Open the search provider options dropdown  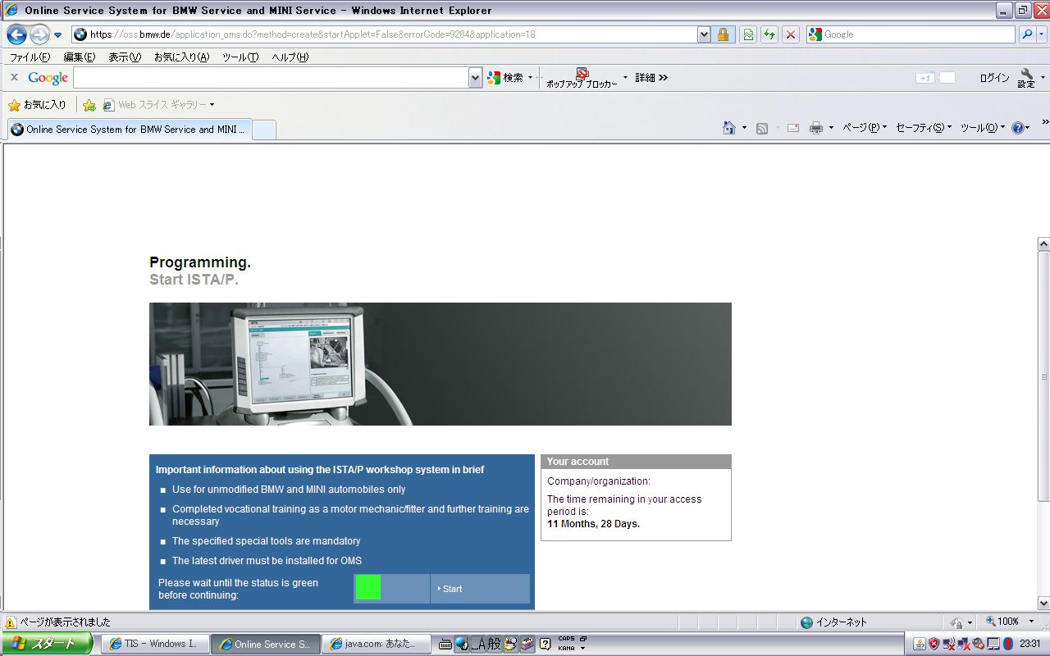[1042, 34]
